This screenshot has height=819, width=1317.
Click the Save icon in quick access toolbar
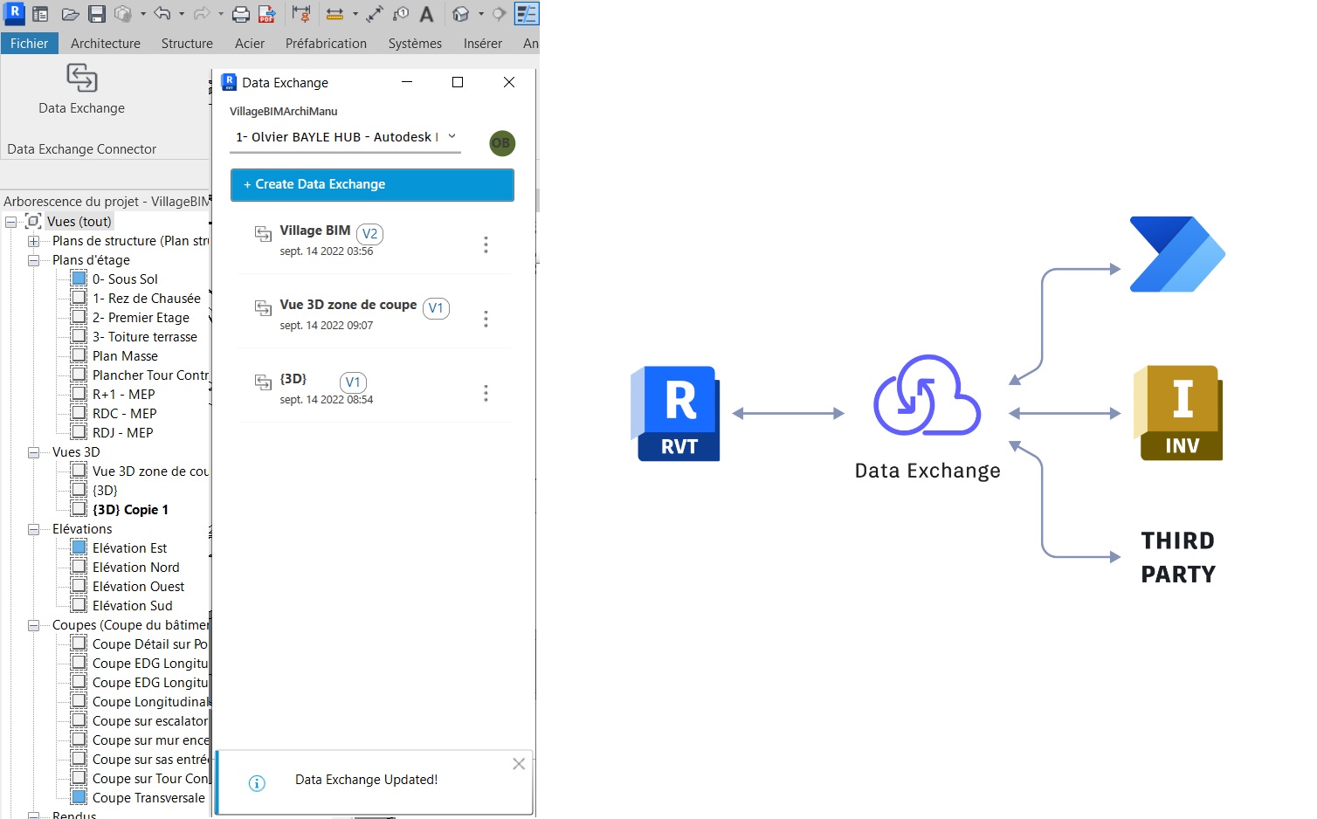click(x=97, y=14)
